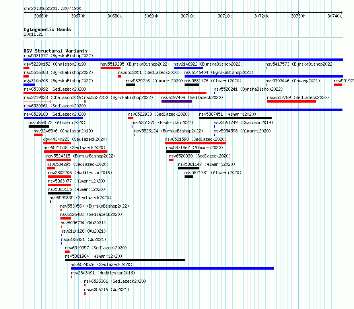Open nsv6251375 (Prakrithi2022) label

click(162, 122)
